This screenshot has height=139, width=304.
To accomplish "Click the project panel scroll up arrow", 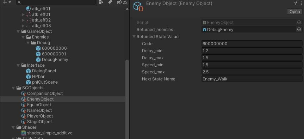I will 127,9.
